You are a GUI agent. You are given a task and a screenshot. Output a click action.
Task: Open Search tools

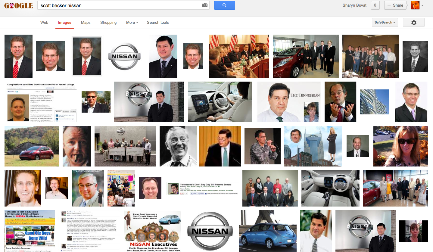click(158, 23)
